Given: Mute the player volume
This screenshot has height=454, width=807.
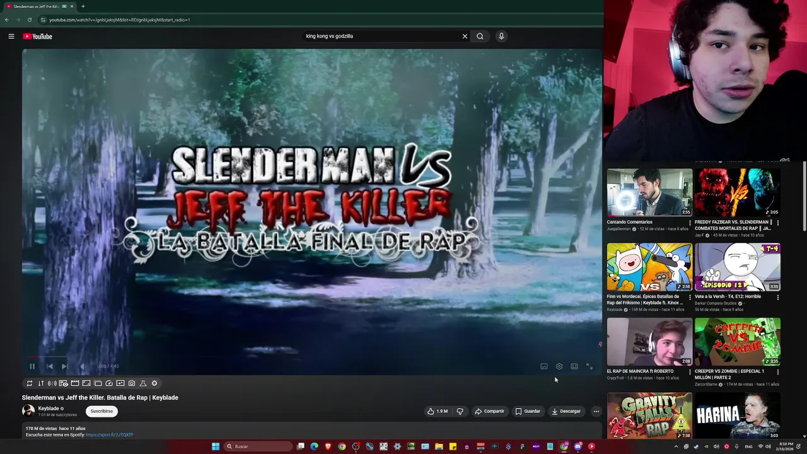Looking at the screenshot, I should tap(82, 366).
